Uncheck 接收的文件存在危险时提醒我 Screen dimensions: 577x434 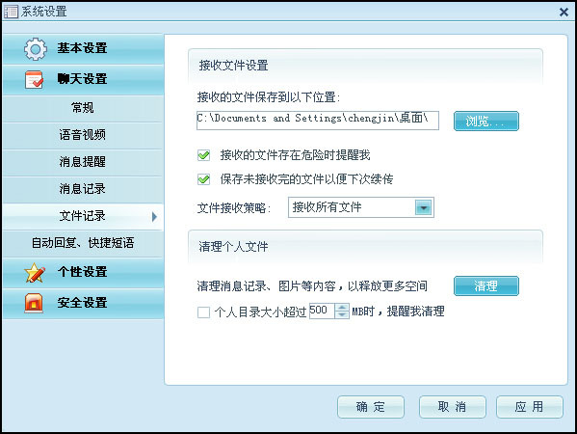point(203,155)
